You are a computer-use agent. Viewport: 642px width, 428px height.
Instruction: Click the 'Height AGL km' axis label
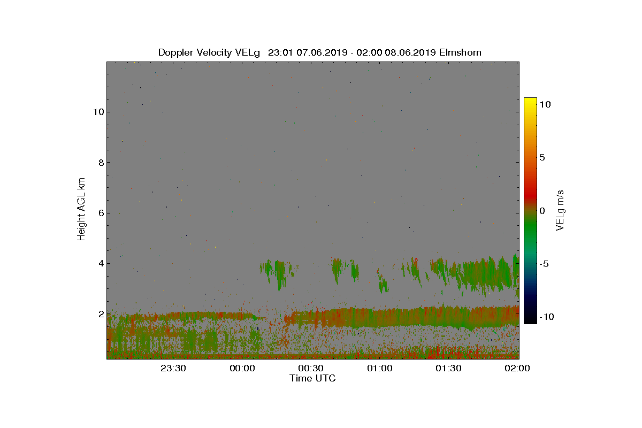pyautogui.click(x=81, y=210)
